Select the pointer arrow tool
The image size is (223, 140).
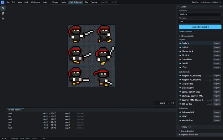click(3, 8)
